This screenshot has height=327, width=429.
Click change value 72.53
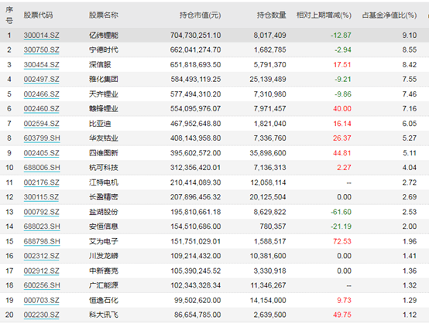click(342, 241)
